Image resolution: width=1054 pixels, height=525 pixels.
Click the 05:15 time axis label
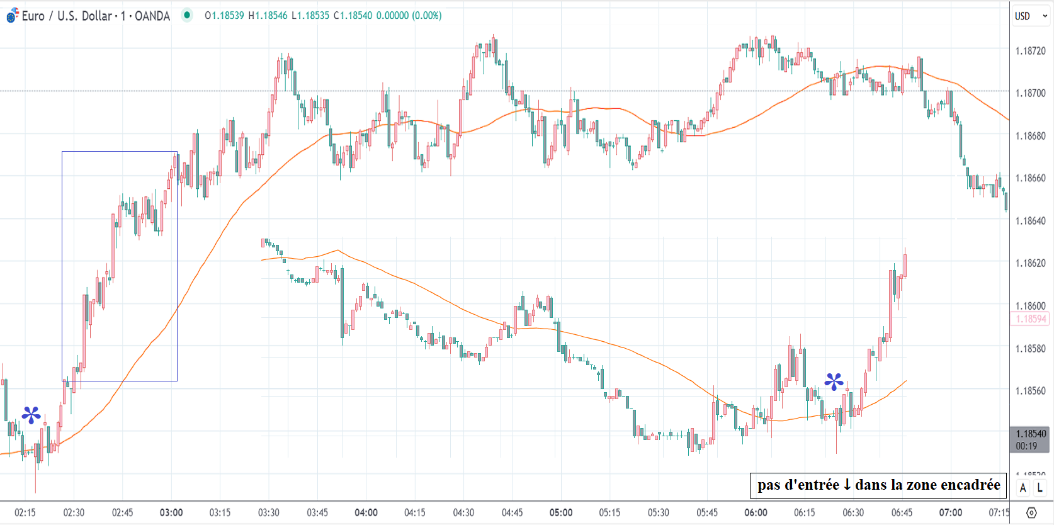click(609, 512)
